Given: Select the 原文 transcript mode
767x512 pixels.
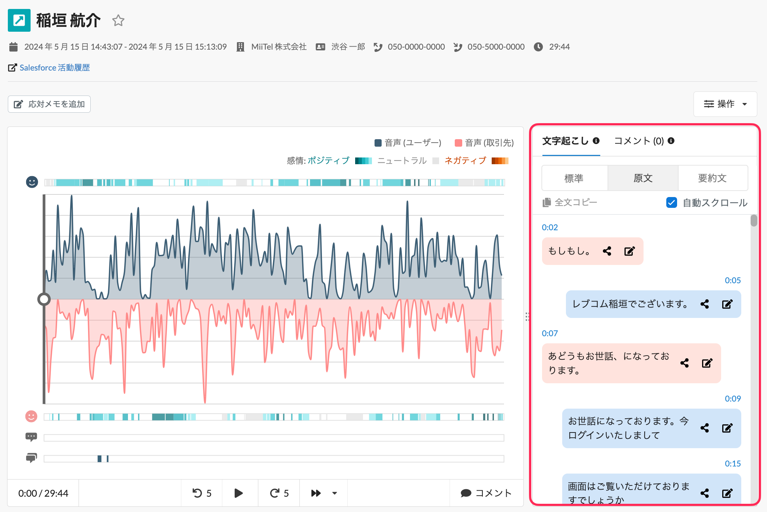Looking at the screenshot, I should (x=643, y=178).
